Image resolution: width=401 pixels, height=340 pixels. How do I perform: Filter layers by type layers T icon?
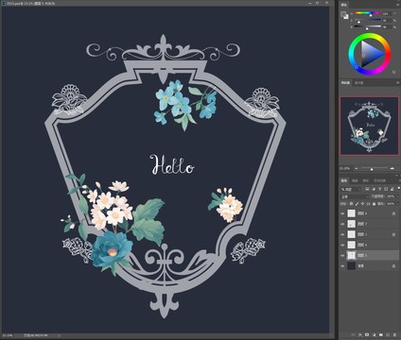(380, 189)
